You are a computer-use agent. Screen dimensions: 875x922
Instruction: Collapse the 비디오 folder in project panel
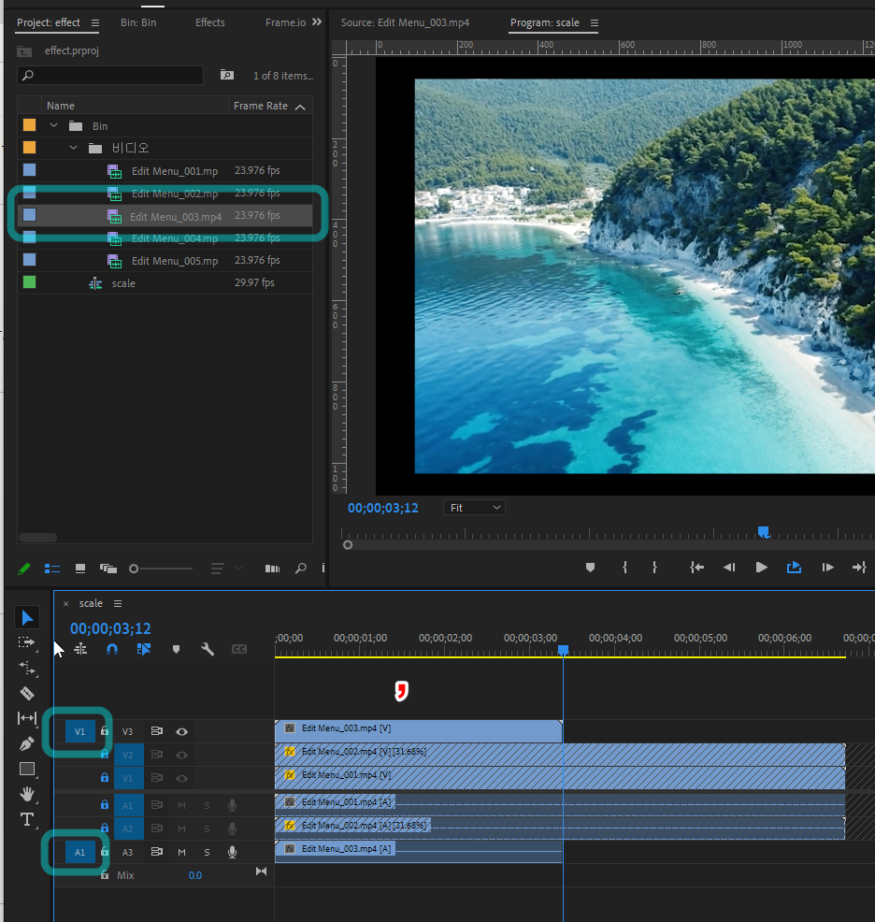pos(75,148)
